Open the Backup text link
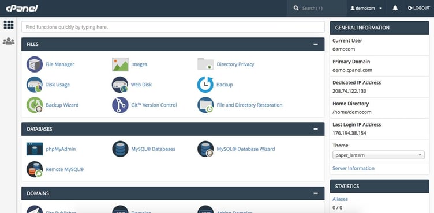This screenshot has width=434, height=213. coord(225,85)
